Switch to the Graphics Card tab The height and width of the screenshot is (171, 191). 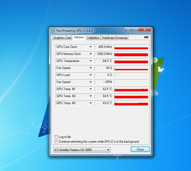[62, 38]
